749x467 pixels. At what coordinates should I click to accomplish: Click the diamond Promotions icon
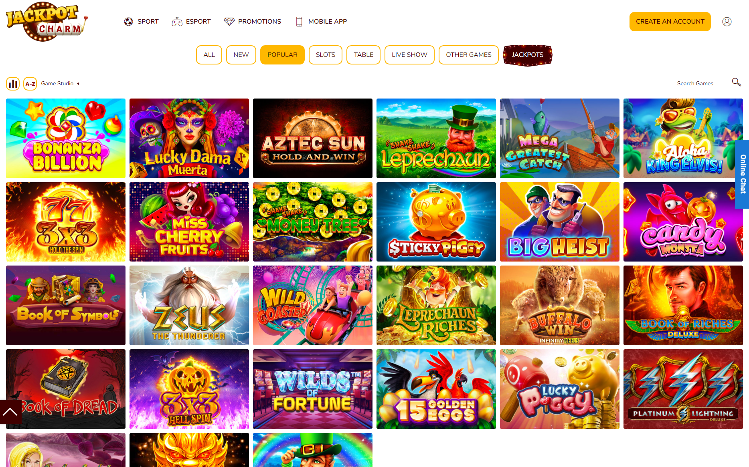pos(229,22)
